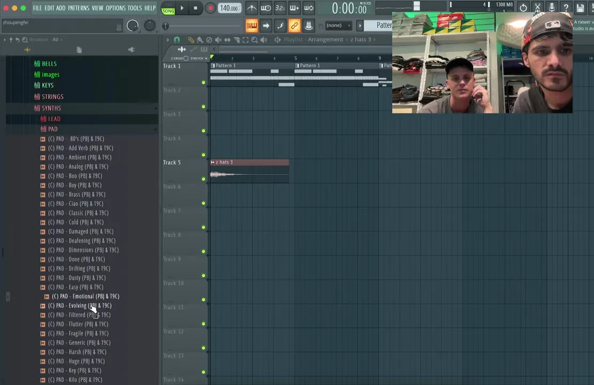Click the images folder in browser
Screen dimensions: 594x385
pos(47,74)
